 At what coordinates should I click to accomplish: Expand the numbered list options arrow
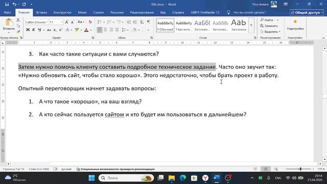(113, 22)
